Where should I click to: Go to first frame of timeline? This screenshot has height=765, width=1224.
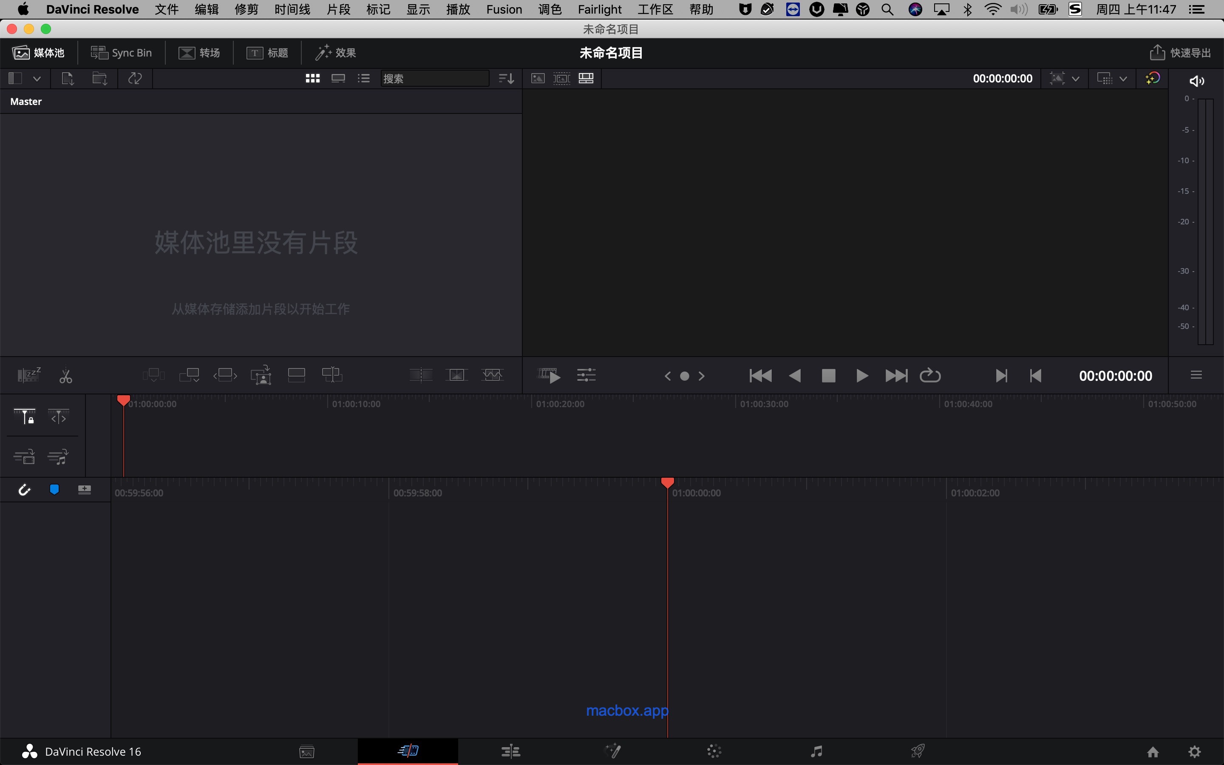tap(760, 375)
